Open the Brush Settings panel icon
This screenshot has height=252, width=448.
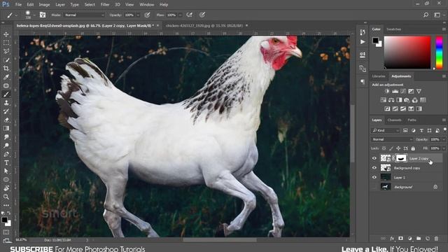[x=43, y=15]
